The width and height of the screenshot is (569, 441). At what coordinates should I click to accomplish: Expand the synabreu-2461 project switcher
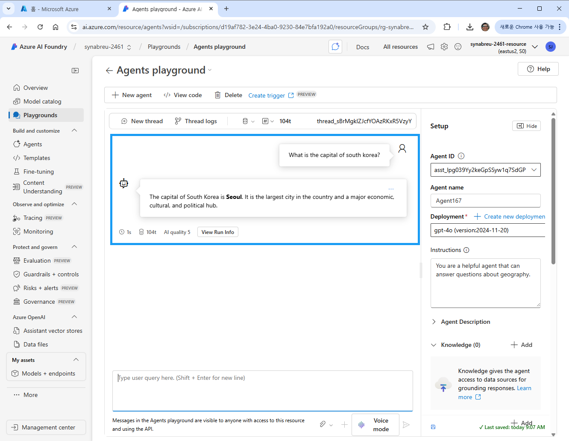(x=129, y=47)
